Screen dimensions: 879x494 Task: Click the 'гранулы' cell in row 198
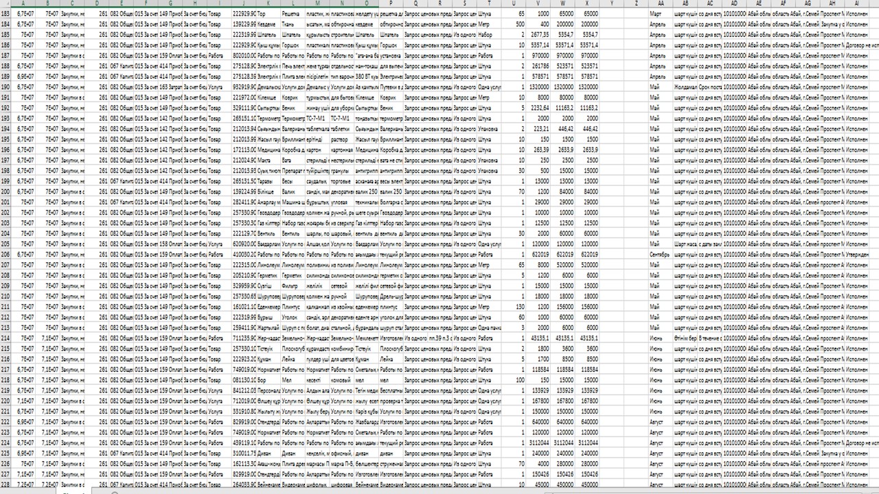click(342, 170)
